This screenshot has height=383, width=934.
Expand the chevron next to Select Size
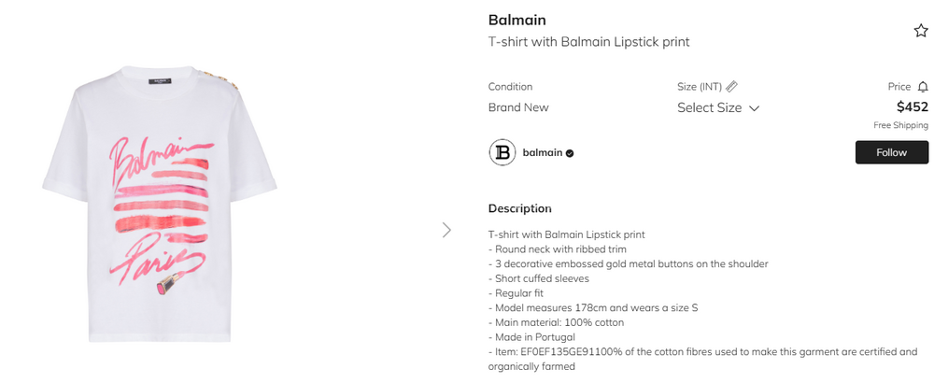pos(755,108)
